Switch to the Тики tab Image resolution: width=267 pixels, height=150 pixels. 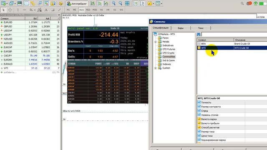pos(201,28)
